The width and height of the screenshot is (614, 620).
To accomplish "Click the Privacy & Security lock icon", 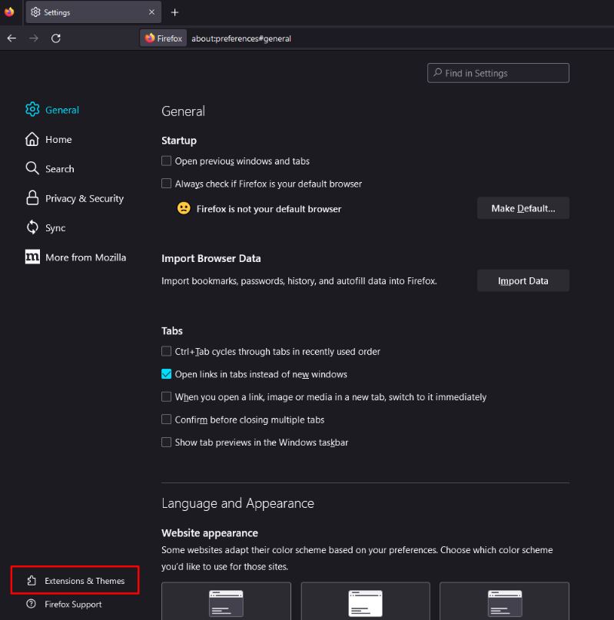I will [32, 198].
